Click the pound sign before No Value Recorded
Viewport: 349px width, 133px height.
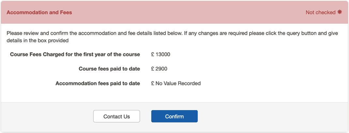click(x=153, y=83)
